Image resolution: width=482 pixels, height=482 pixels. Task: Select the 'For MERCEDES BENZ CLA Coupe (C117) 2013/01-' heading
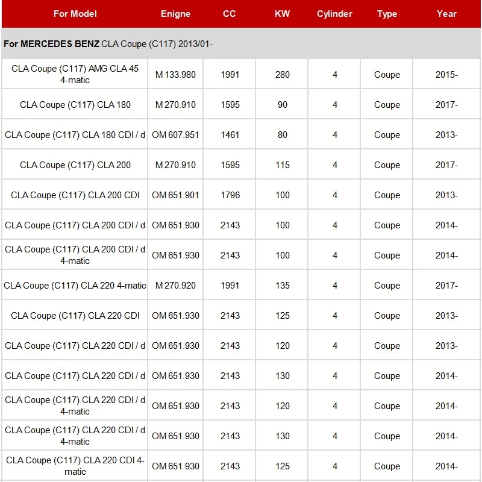[108, 44]
